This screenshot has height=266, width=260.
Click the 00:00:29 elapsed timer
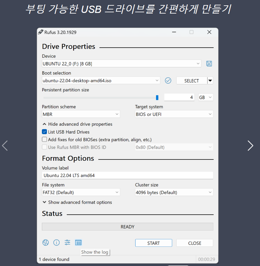tap(206, 259)
